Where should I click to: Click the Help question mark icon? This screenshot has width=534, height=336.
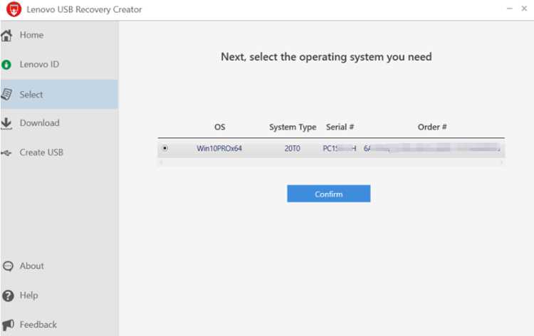click(x=8, y=295)
